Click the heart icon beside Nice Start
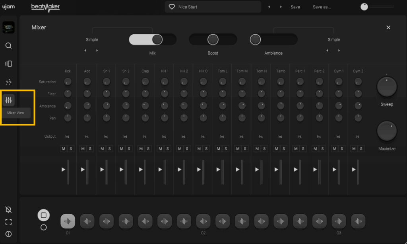The image size is (407, 244). tap(172, 6)
